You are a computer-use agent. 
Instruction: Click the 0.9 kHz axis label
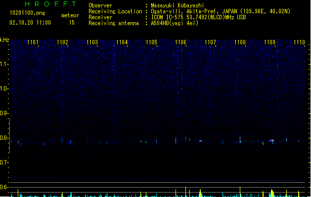coord(4,113)
